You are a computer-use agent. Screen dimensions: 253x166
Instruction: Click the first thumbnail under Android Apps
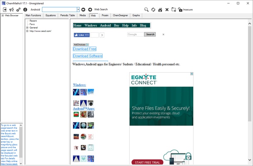coord(76,114)
